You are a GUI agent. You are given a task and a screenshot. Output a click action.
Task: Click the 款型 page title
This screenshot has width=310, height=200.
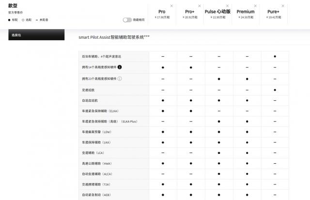pos(13,5)
